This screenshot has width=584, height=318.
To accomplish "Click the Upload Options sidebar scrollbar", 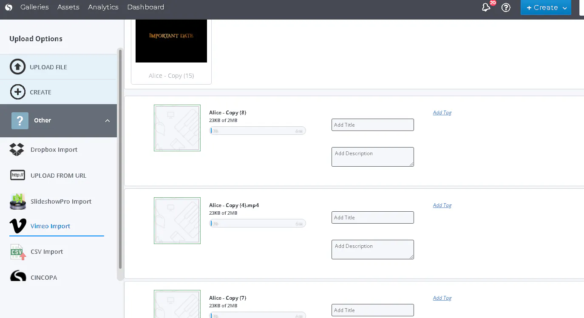I will pyautogui.click(x=120, y=159).
